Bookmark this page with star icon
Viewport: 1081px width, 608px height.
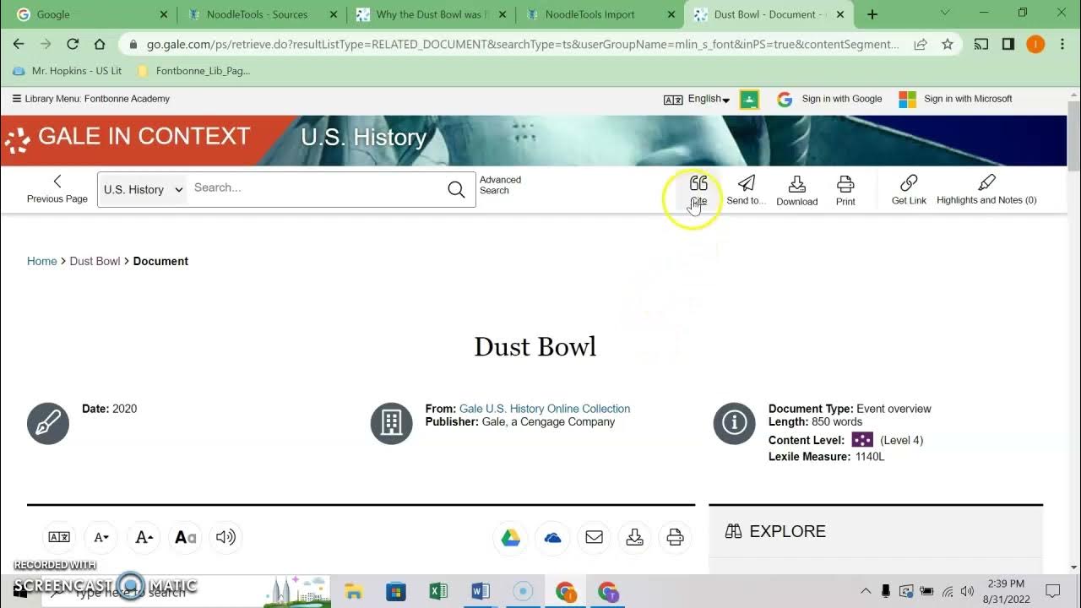click(948, 44)
